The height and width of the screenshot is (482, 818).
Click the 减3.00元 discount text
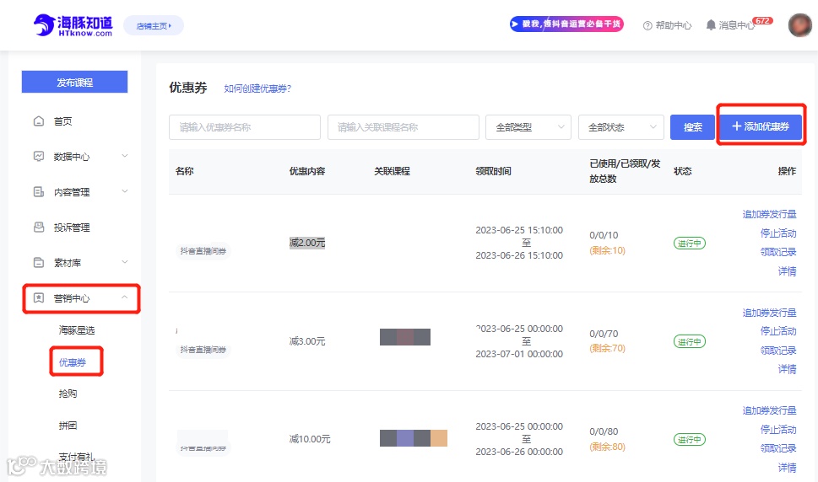307,341
